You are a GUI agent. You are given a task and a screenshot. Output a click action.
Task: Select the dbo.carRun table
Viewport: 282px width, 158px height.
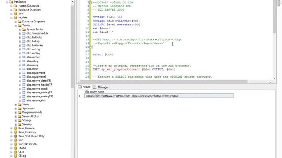[33, 57]
